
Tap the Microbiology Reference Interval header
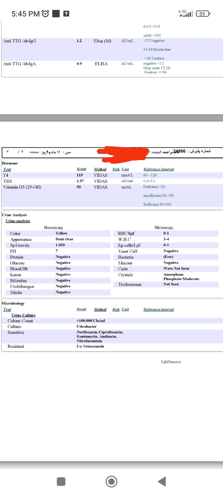point(159,309)
